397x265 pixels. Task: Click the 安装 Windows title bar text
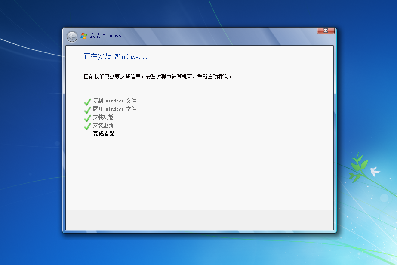pos(105,35)
